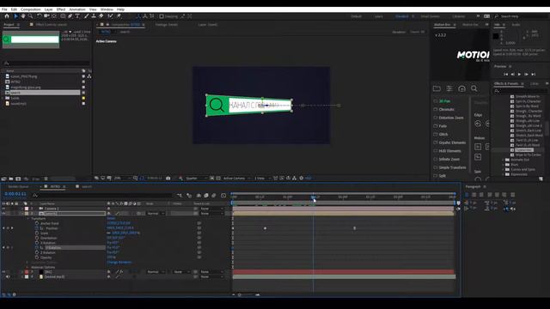Open Parent None dropdown for Camera 1
This screenshot has height=309, width=550.
coord(211,209)
